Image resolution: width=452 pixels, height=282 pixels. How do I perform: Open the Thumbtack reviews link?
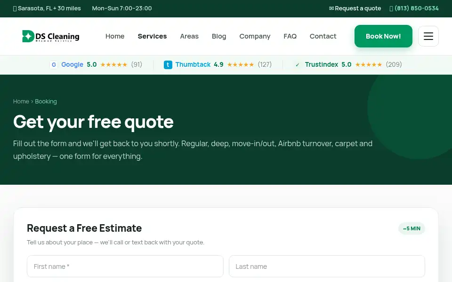point(218,64)
